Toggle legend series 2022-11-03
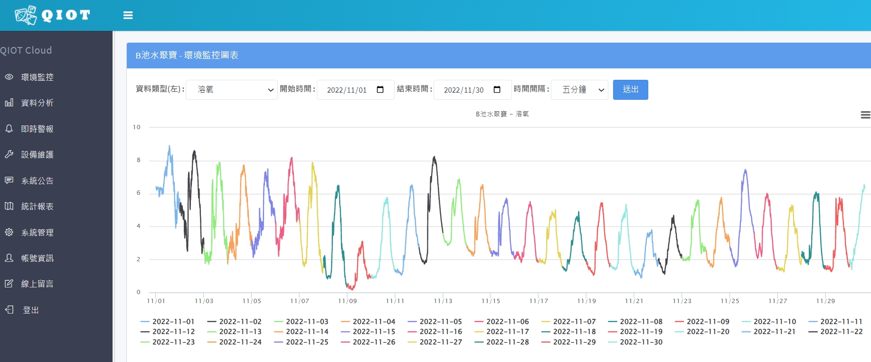 (301, 322)
